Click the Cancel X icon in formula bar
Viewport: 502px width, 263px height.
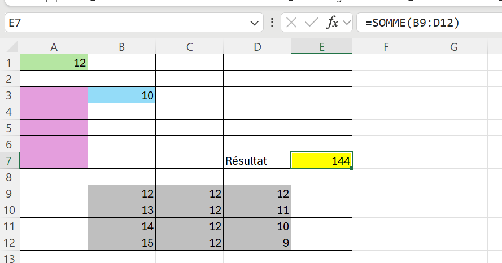click(x=291, y=23)
